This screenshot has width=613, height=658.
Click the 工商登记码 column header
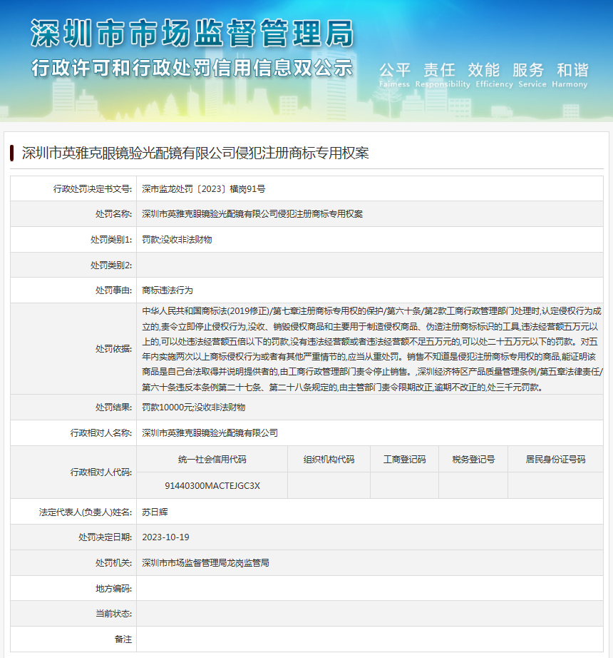pyautogui.click(x=404, y=460)
